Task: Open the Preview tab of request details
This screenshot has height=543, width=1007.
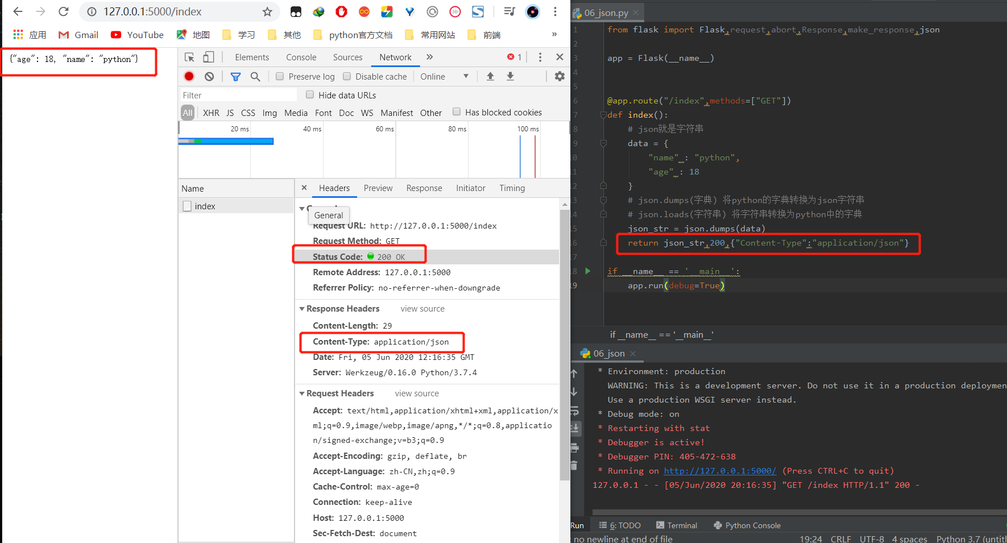Action: point(378,188)
